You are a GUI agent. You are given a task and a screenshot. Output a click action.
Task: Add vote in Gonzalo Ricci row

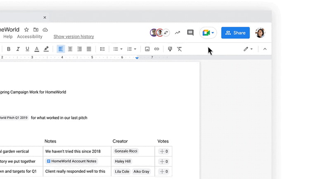[x=164, y=151]
